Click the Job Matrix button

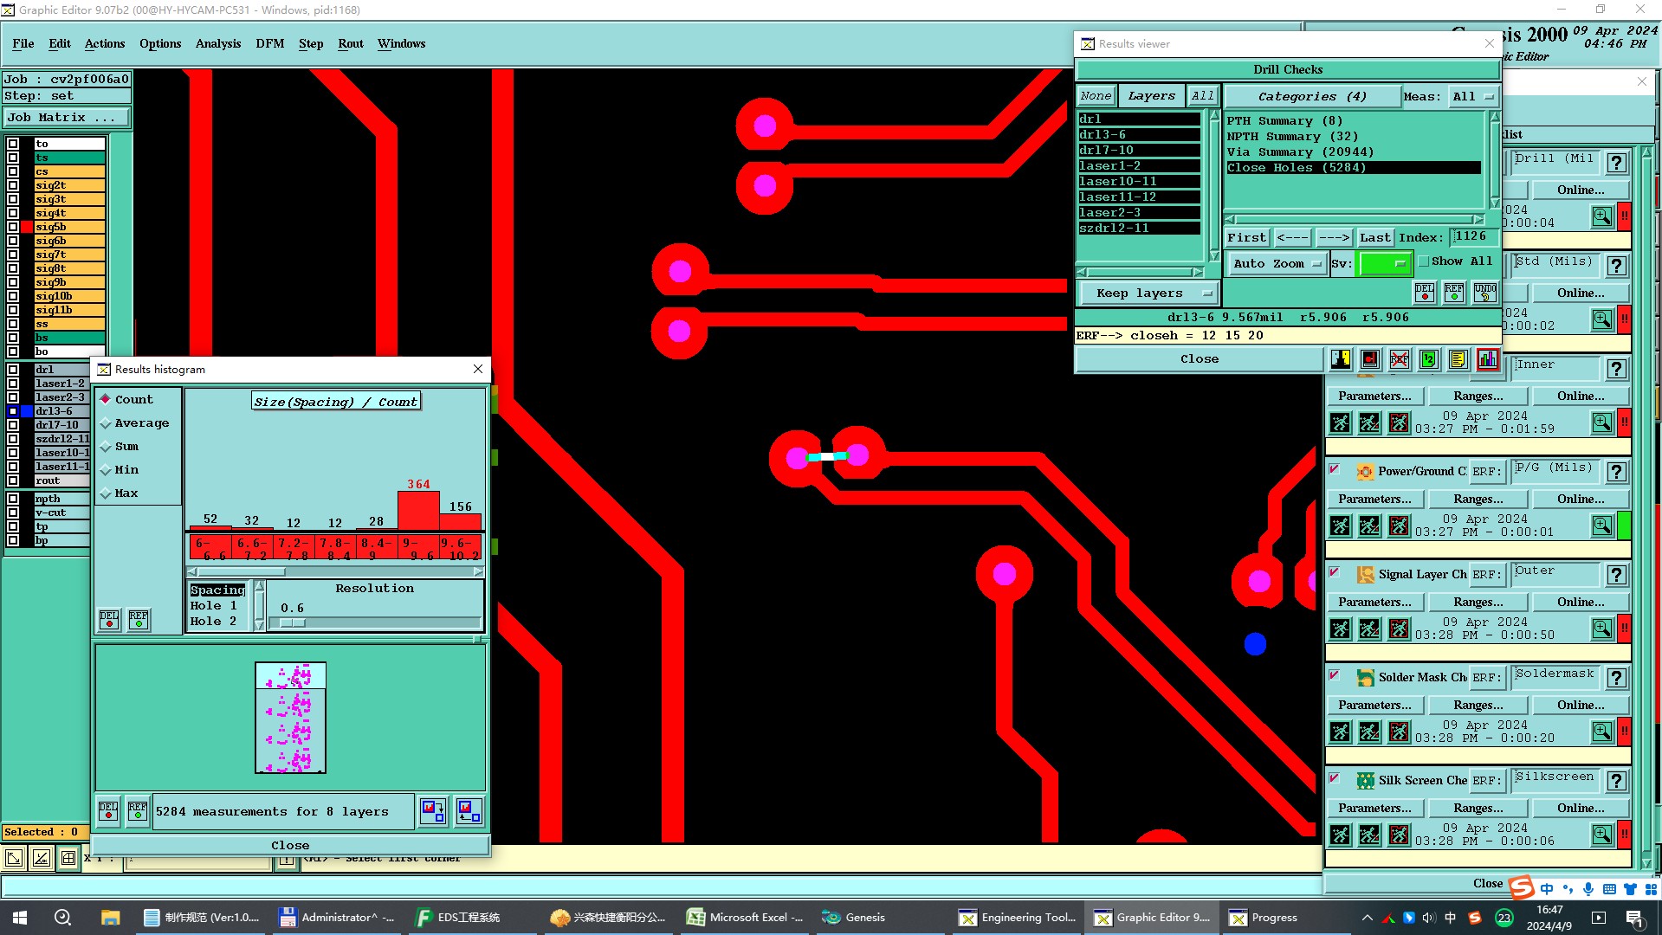(x=67, y=118)
